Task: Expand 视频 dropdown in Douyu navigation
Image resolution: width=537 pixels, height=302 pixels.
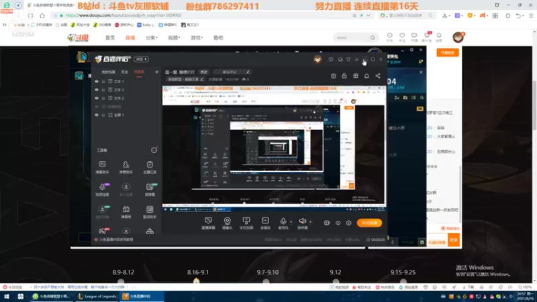Action: [174, 38]
